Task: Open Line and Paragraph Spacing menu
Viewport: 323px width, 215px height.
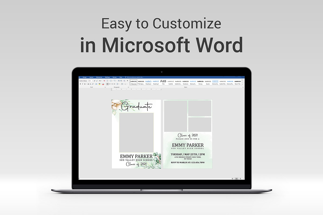Action: click(x=118, y=84)
